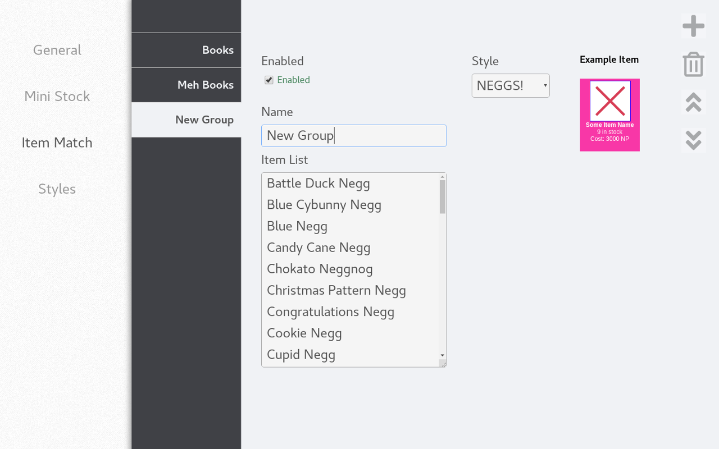Click item list scroll down arrow
This screenshot has height=449, width=719.
click(x=443, y=355)
